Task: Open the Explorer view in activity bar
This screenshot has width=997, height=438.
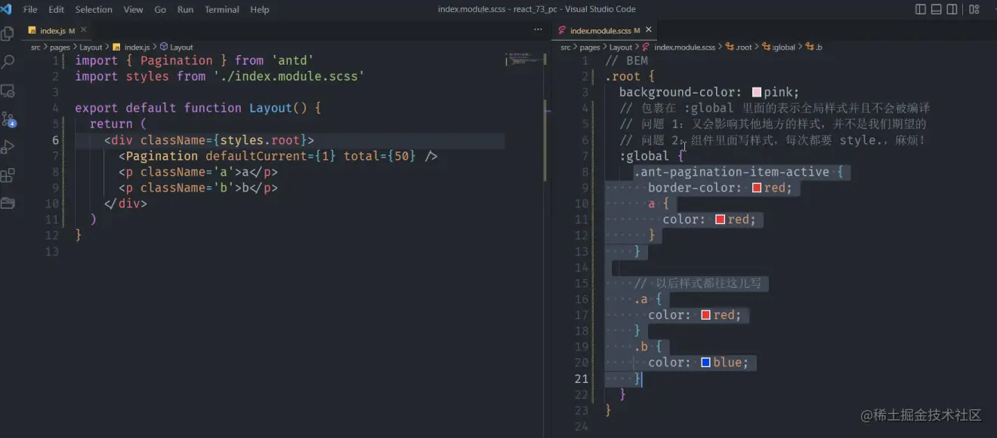Action: (x=8, y=34)
